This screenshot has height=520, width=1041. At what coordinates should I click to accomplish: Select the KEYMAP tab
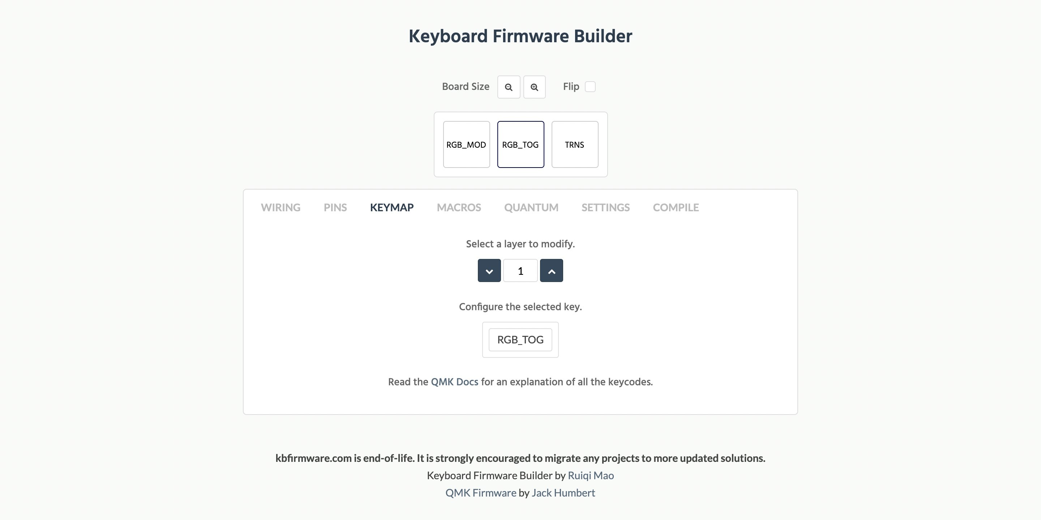tap(391, 207)
